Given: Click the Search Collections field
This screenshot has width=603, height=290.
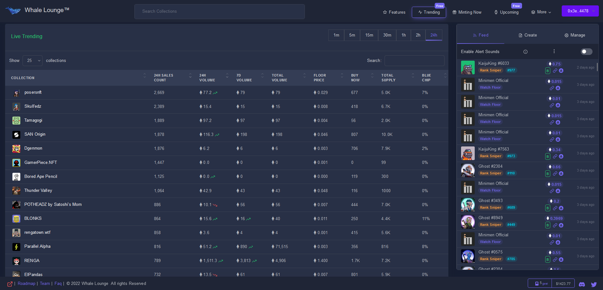Looking at the screenshot, I should (x=219, y=12).
